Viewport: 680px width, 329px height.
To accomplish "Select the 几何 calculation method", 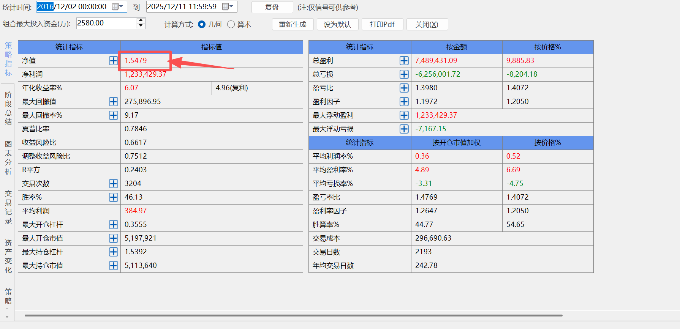I will pos(202,24).
